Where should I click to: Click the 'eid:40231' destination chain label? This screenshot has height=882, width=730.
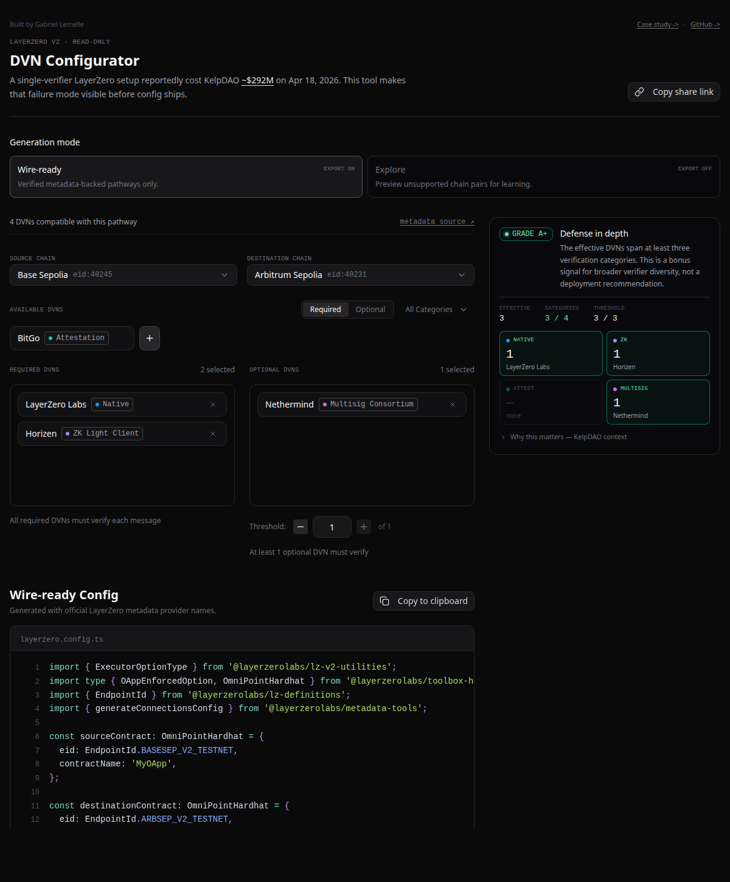click(347, 275)
